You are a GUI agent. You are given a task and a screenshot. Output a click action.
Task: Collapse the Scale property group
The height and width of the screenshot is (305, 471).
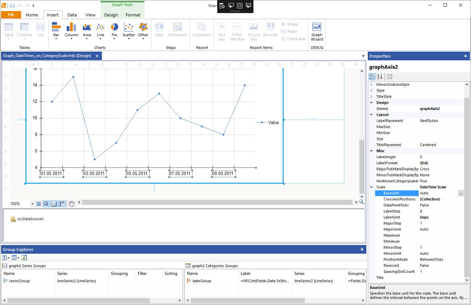coord(371,187)
